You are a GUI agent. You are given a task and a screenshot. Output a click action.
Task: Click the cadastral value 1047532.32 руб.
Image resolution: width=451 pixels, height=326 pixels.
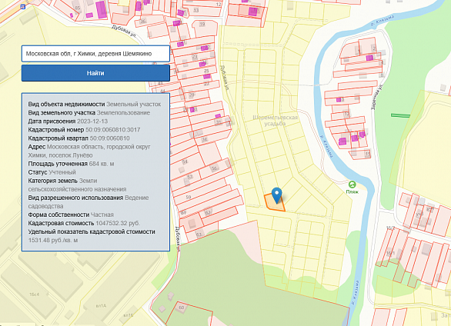118,223
